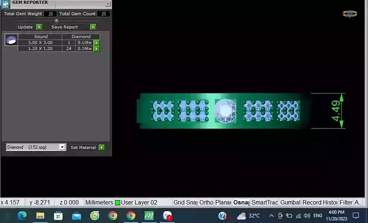Viewport: 368px width, 223px height.
Task: Toggle Osnap in status bar
Action: pos(241,202)
